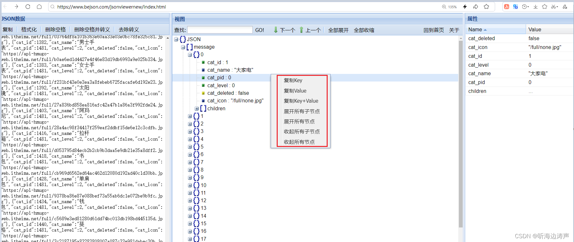Open the scissors screenshot tool
The height and width of the screenshot is (242, 574).
click(554, 7)
